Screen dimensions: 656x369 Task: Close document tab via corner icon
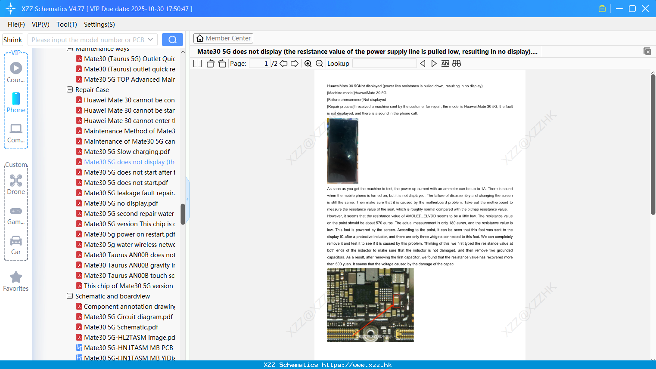tap(647, 51)
